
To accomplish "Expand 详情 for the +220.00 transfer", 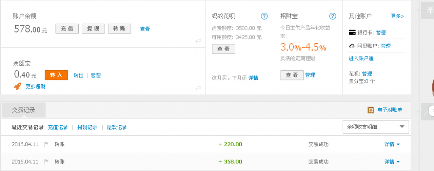I will tap(392, 144).
